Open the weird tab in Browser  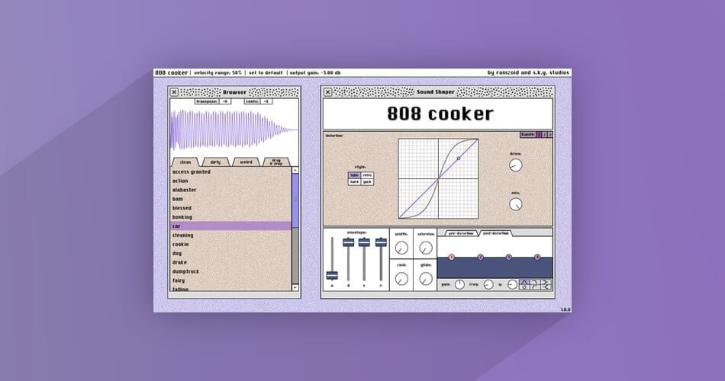click(x=246, y=162)
